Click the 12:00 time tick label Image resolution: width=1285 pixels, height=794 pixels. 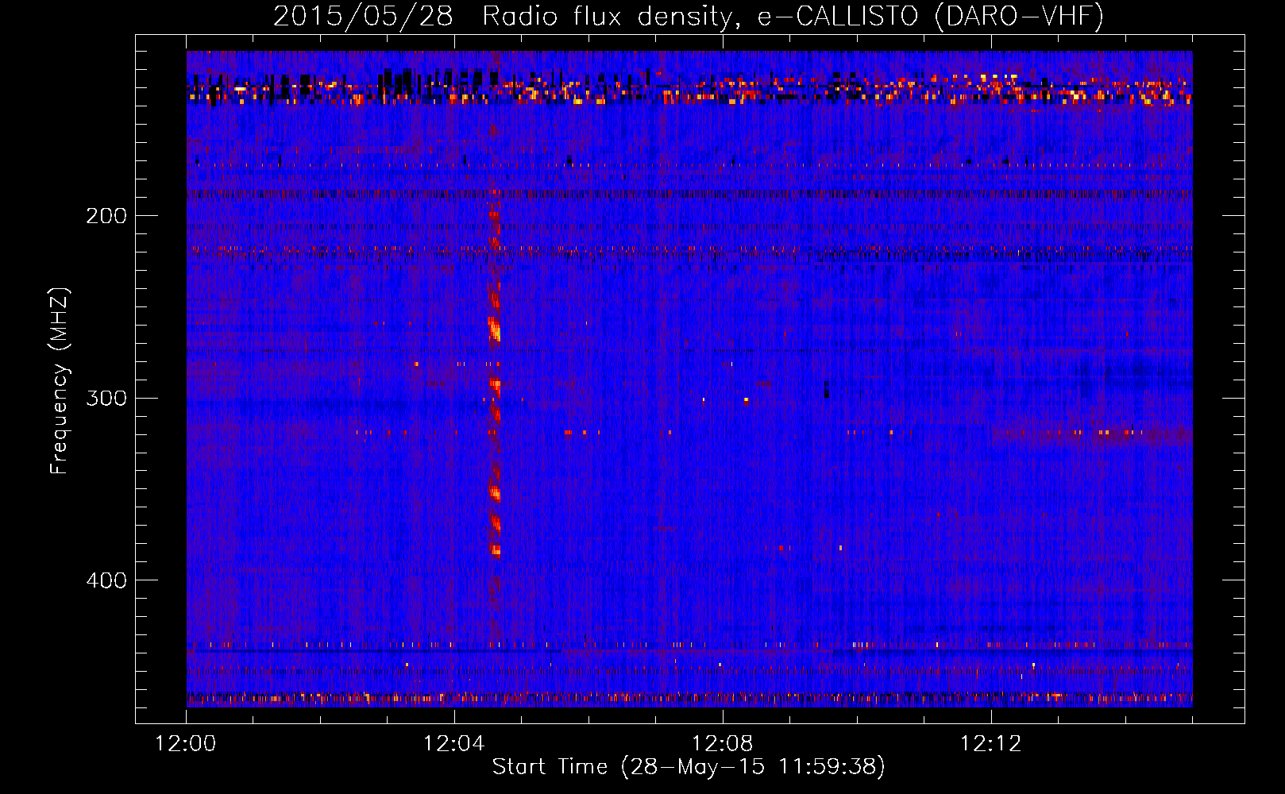click(x=186, y=744)
